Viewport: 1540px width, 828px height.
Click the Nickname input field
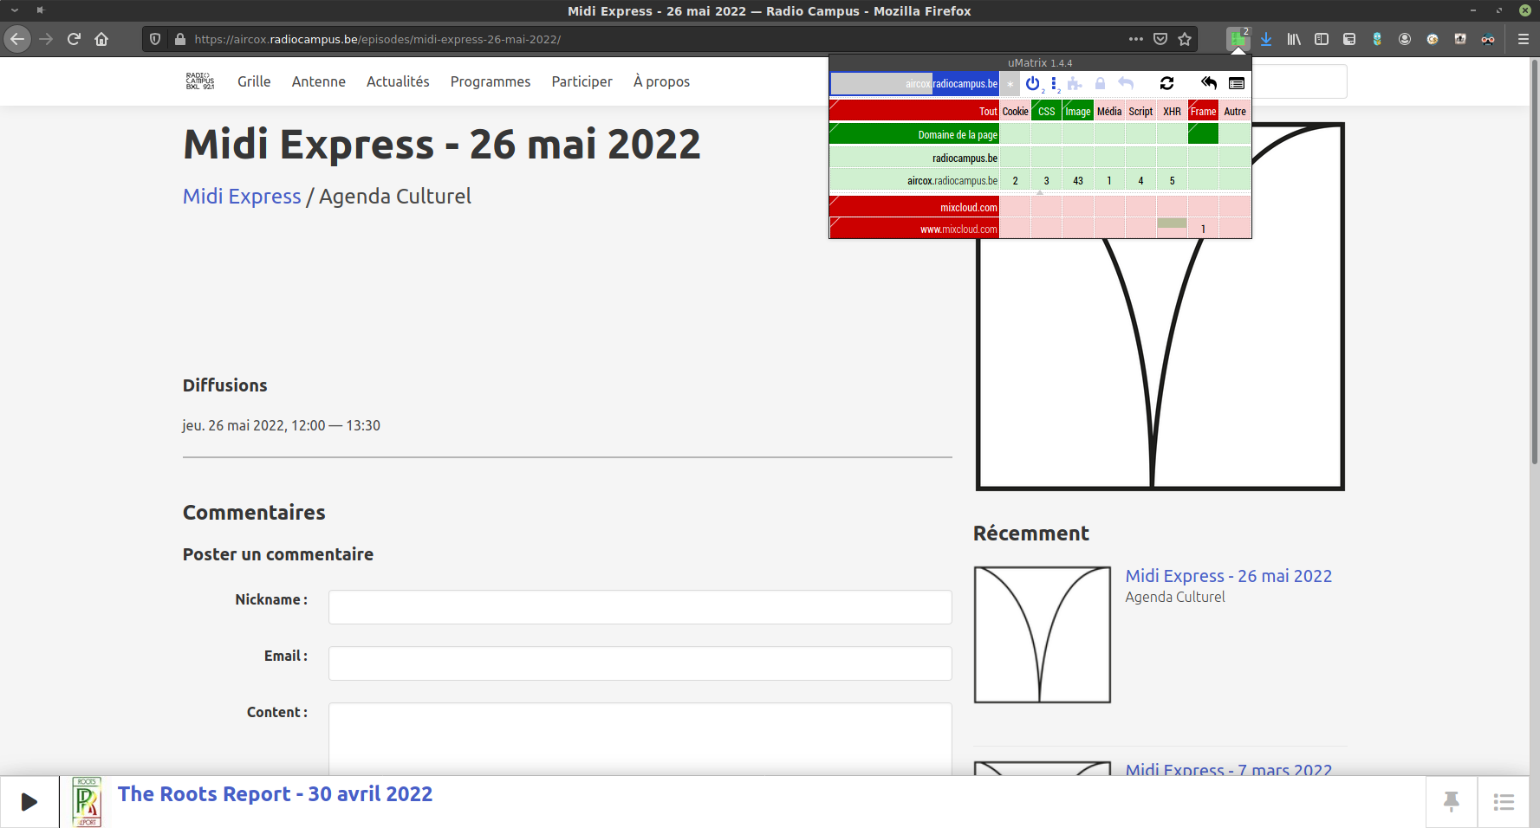[640, 607]
